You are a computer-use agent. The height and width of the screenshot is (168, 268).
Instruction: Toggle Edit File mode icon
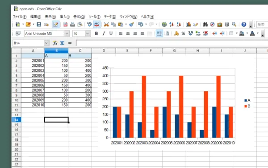coord(56,25)
